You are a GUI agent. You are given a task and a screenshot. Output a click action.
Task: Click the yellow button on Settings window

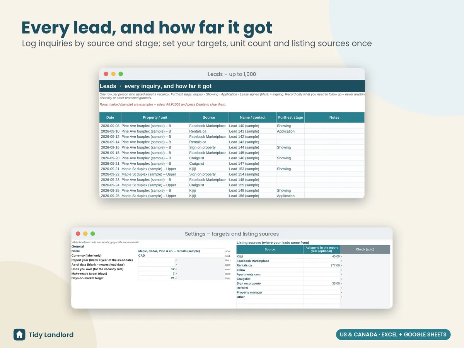85,234
